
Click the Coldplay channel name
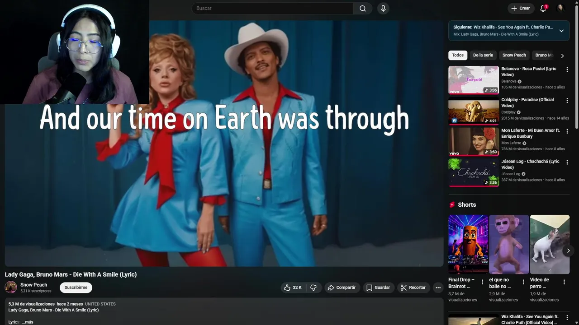(x=508, y=112)
